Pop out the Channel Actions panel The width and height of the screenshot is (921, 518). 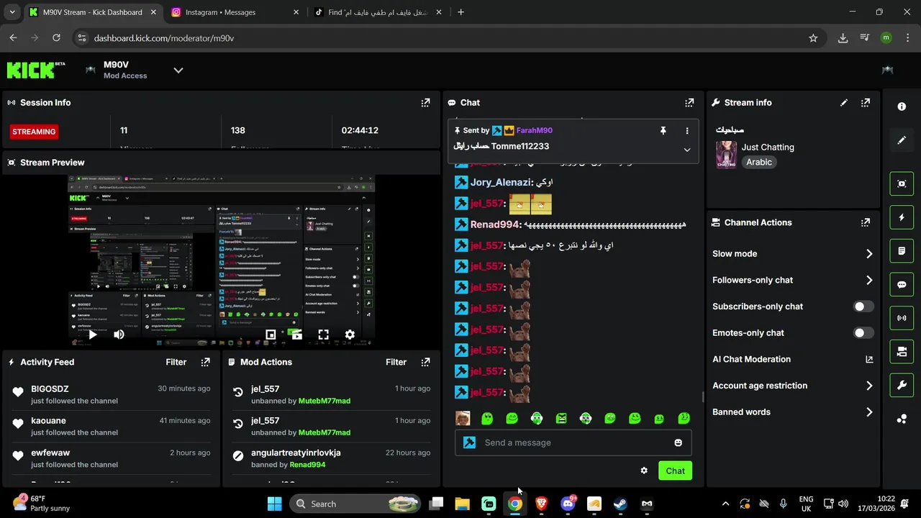pos(866,222)
